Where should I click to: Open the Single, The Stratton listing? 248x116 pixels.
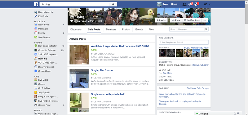[103, 70]
